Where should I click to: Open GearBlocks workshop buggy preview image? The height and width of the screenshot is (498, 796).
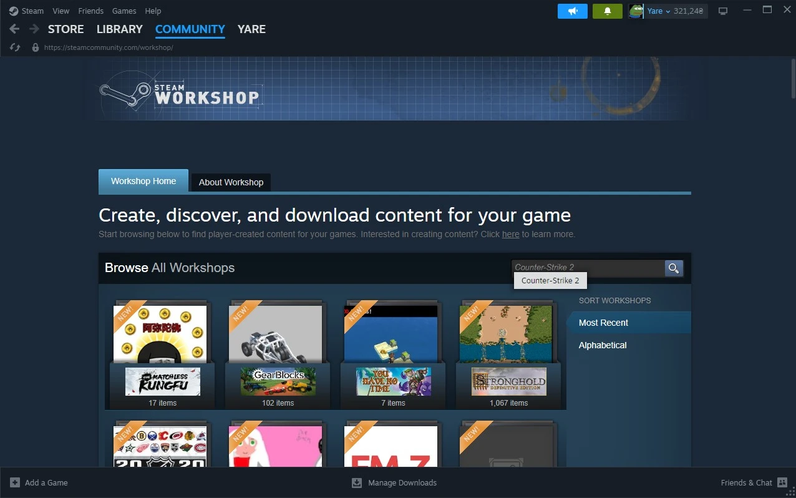click(276, 334)
